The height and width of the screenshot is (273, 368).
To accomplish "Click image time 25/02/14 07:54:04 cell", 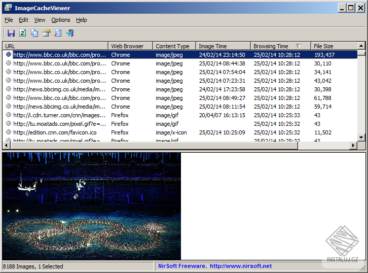I will pyautogui.click(x=222, y=72).
